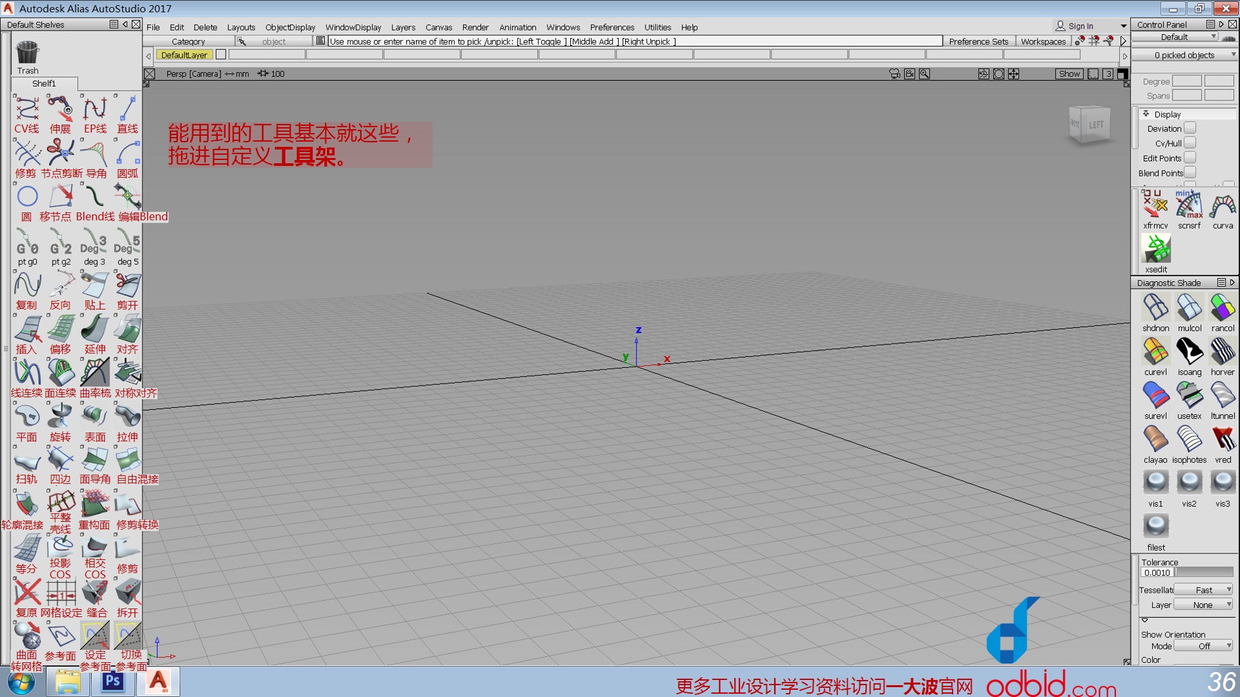The height and width of the screenshot is (697, 1240).
Task: Enable the horver zebra stripe shade
Action: [1222, 351]
